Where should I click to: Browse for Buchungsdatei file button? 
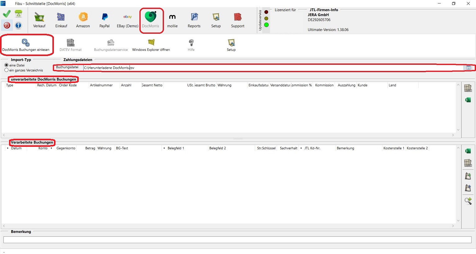pos(468,68)
